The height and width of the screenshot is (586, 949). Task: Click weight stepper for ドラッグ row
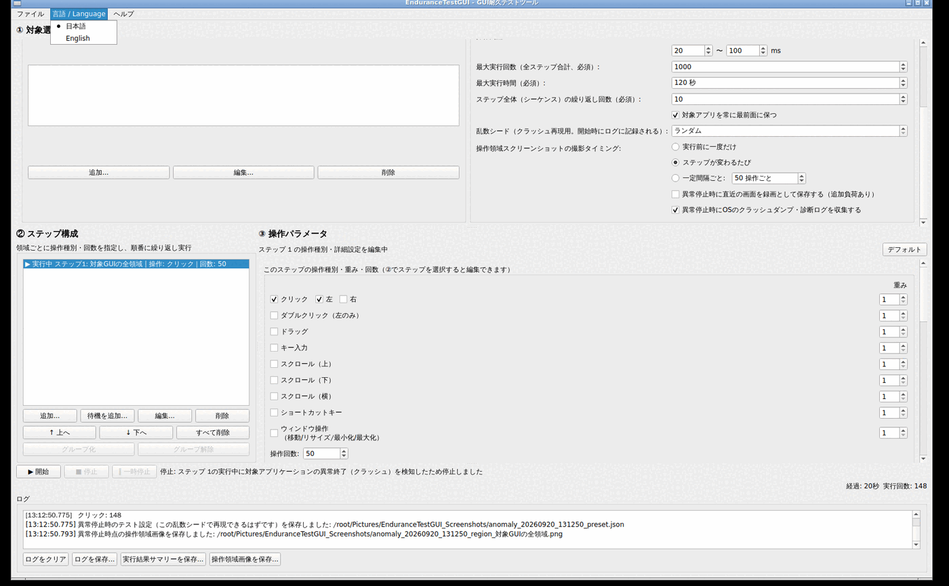point(893,331)
